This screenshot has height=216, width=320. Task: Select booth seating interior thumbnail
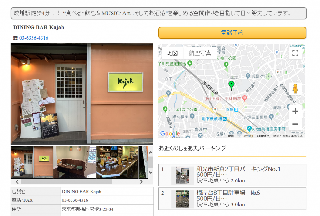point(75,162)
